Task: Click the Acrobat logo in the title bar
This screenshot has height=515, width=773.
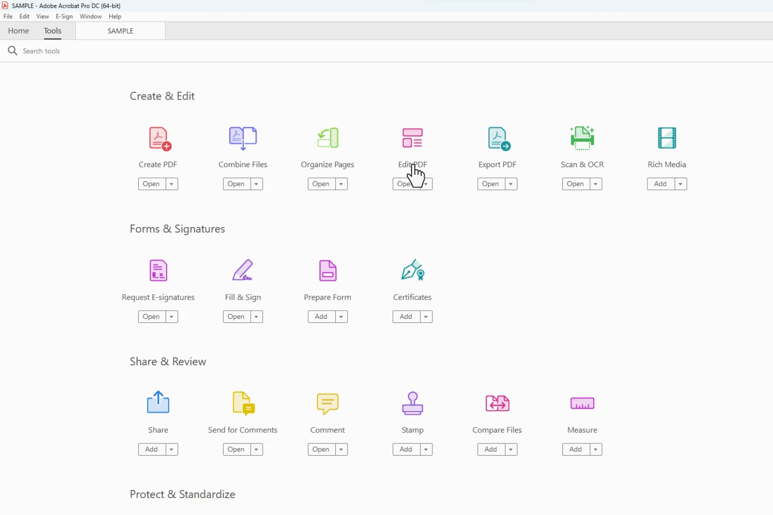Action: [5, 6]
